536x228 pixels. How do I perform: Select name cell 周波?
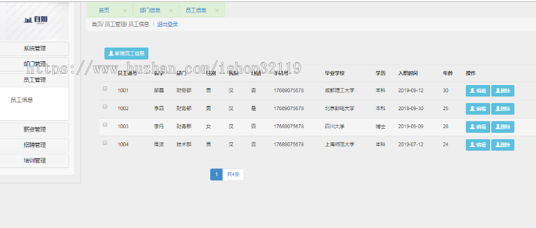(x=159, y=145)
